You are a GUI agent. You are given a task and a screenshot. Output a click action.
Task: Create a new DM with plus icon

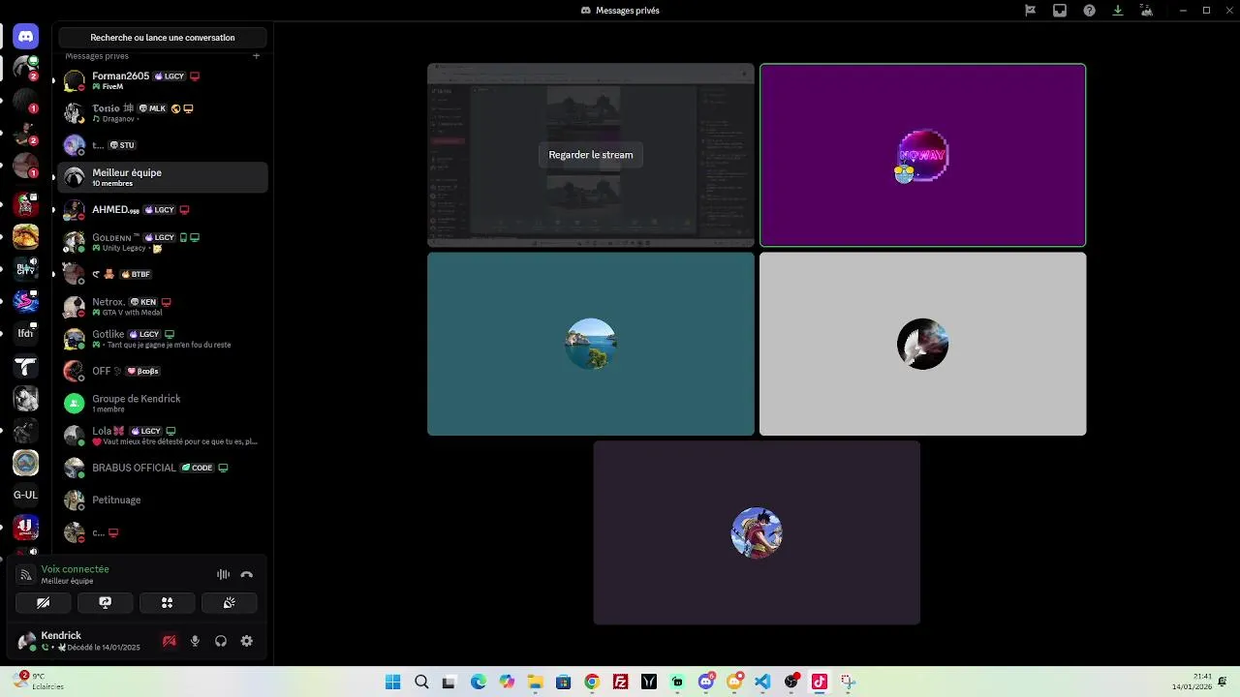point(256,56)
